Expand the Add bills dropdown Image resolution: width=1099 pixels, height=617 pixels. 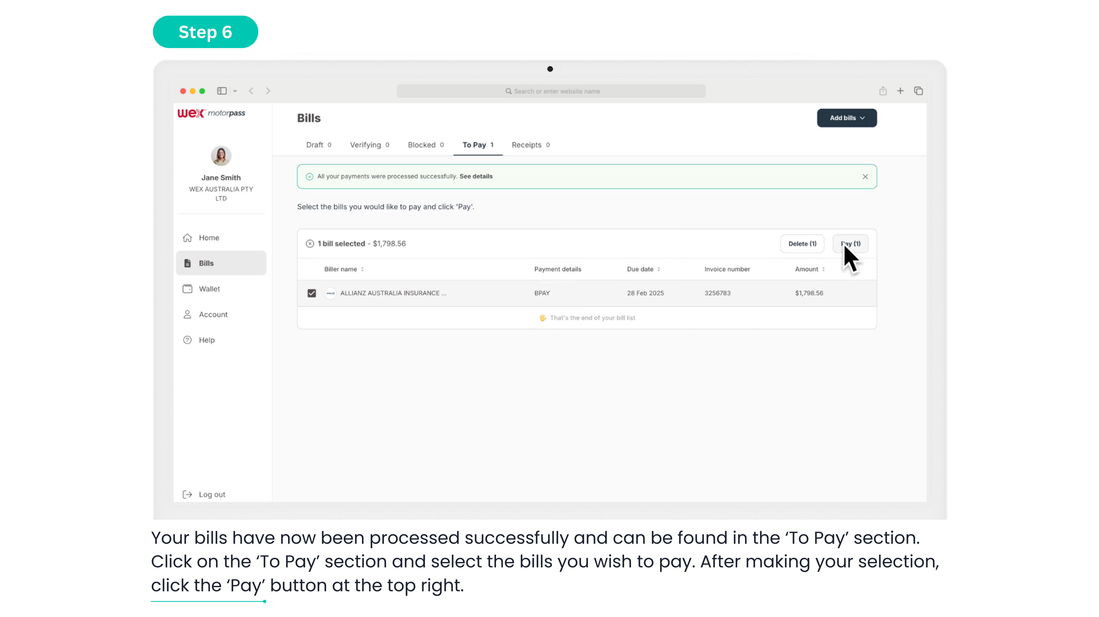(847, 118)
